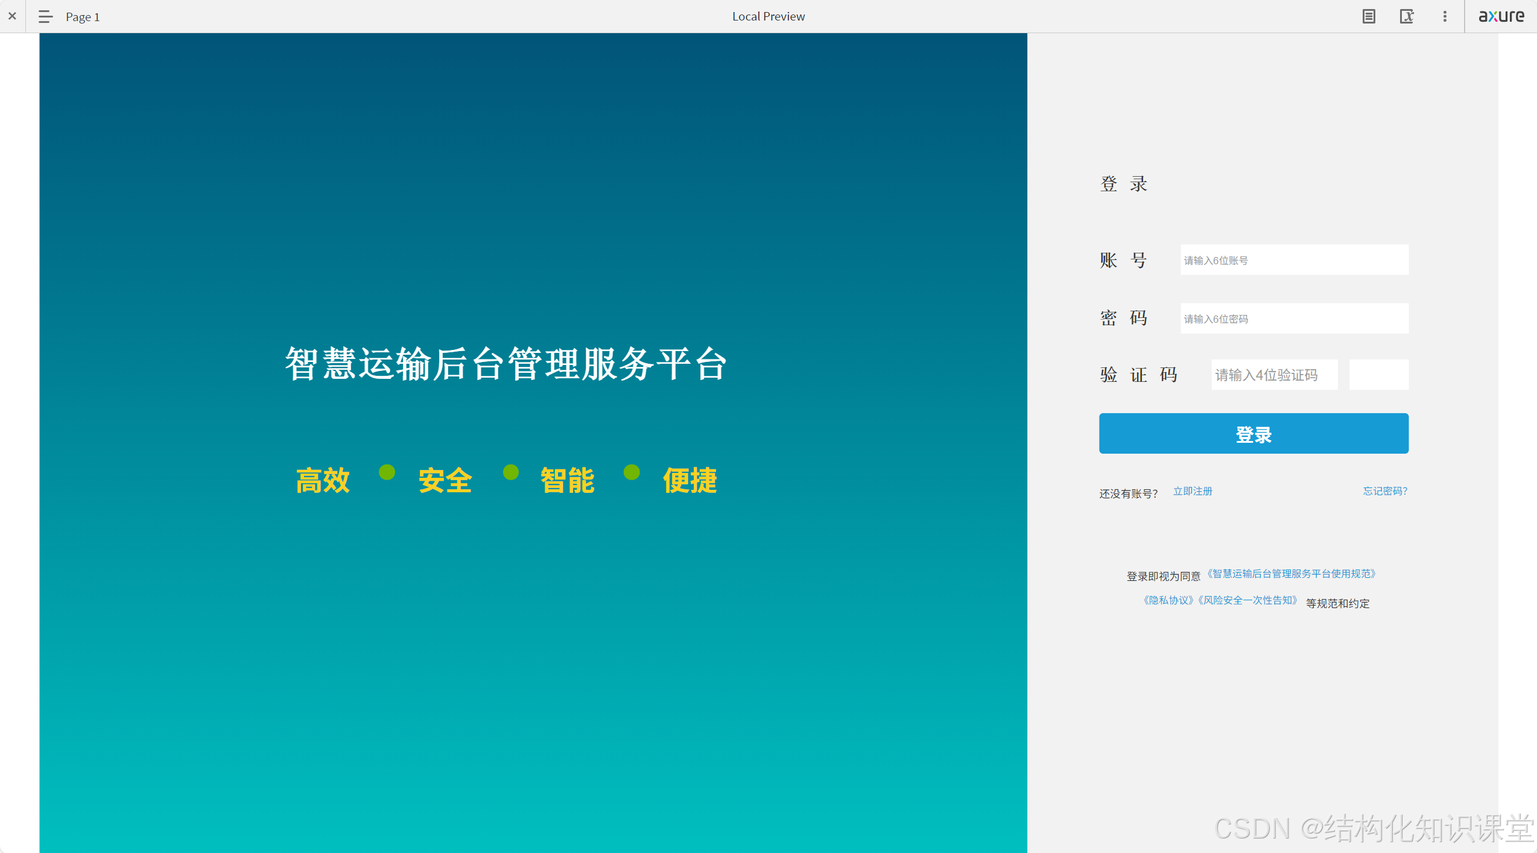Open the 忘记密码? link
Screen dimensions: 1537x853
pyautogui.click(x=1384, y=491)
